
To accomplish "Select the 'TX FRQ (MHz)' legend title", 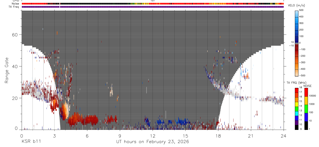I will point(297,83).
